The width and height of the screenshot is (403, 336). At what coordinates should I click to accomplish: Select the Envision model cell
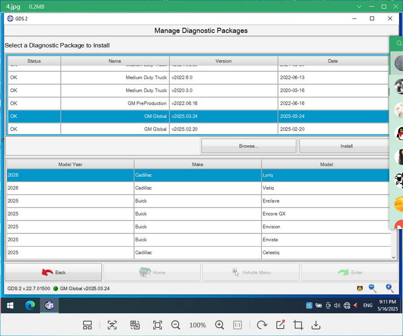(x=326, y=226)
